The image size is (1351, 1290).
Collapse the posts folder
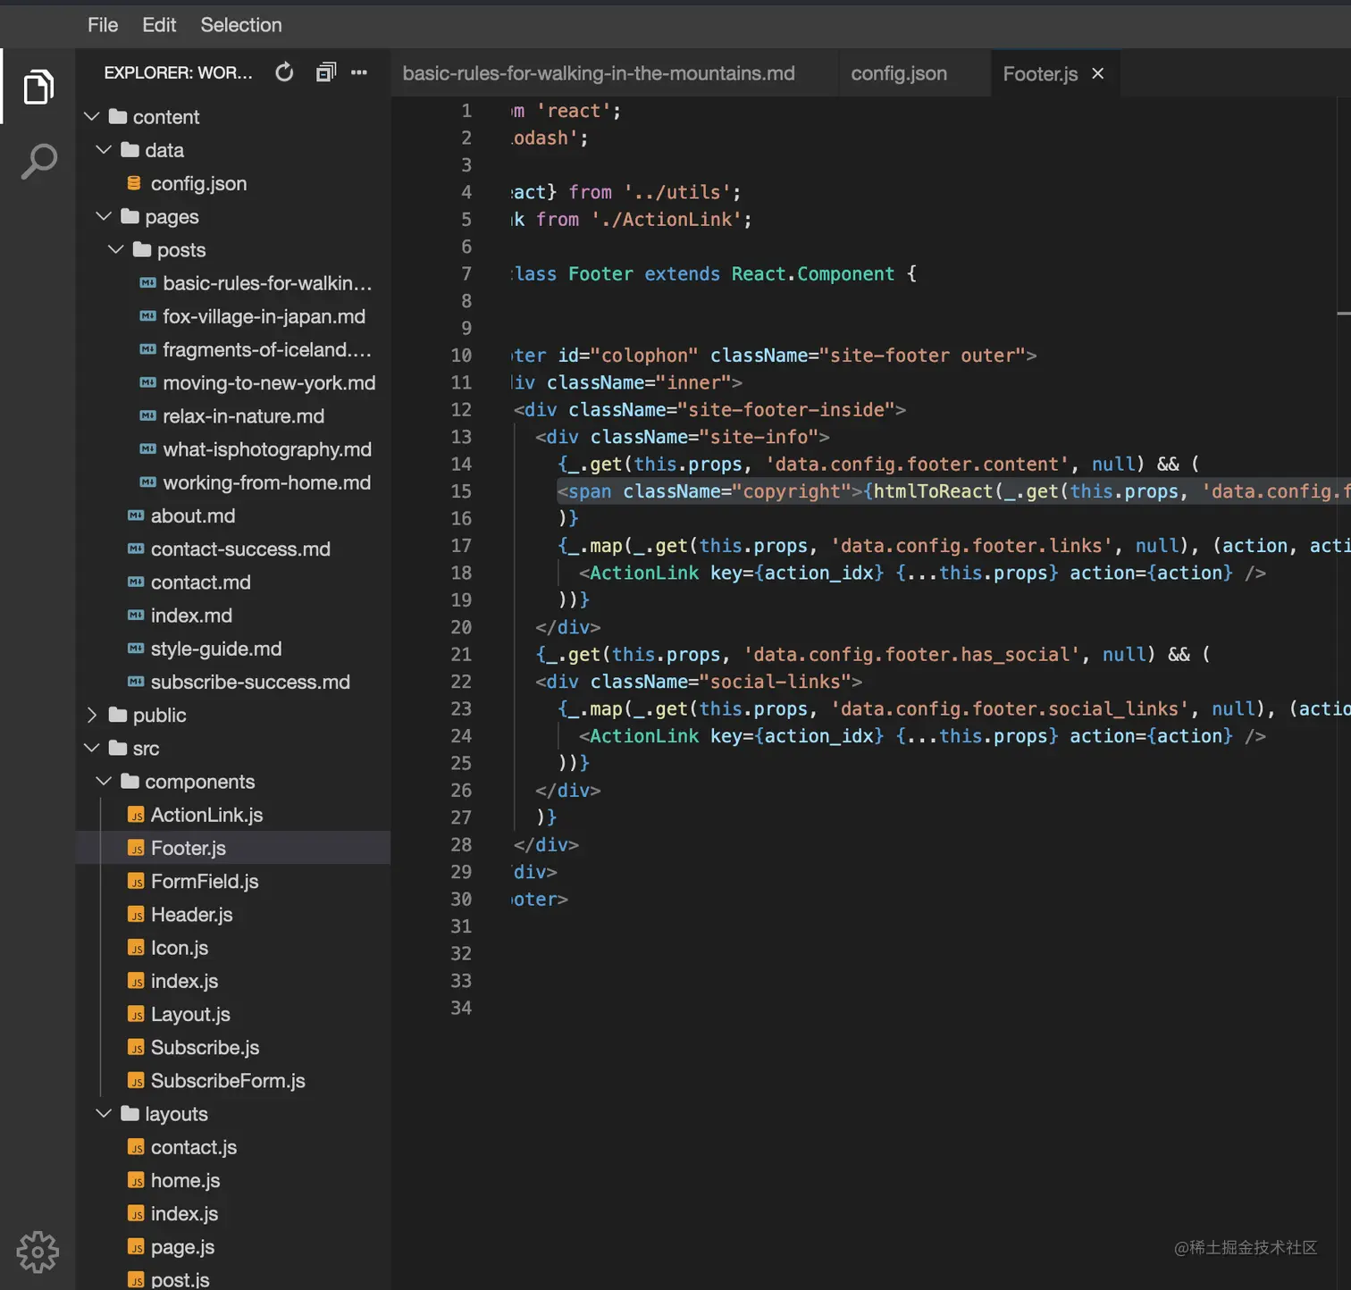[115, 249]
